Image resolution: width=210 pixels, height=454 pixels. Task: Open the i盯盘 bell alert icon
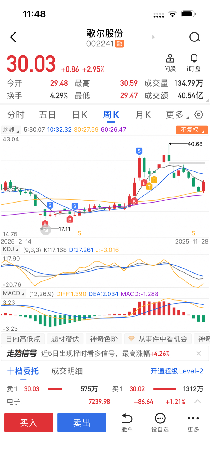point(194,63)
